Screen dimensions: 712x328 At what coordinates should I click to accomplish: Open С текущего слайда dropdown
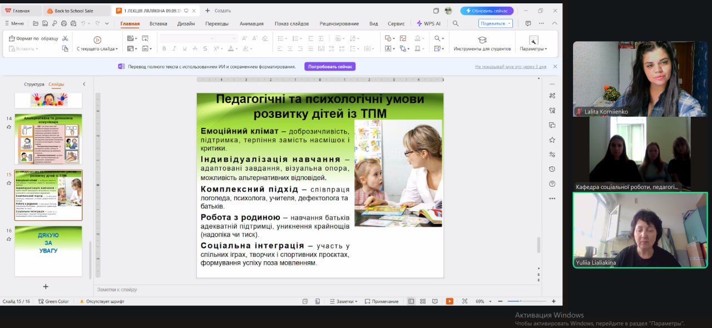(x=97, y=49)
